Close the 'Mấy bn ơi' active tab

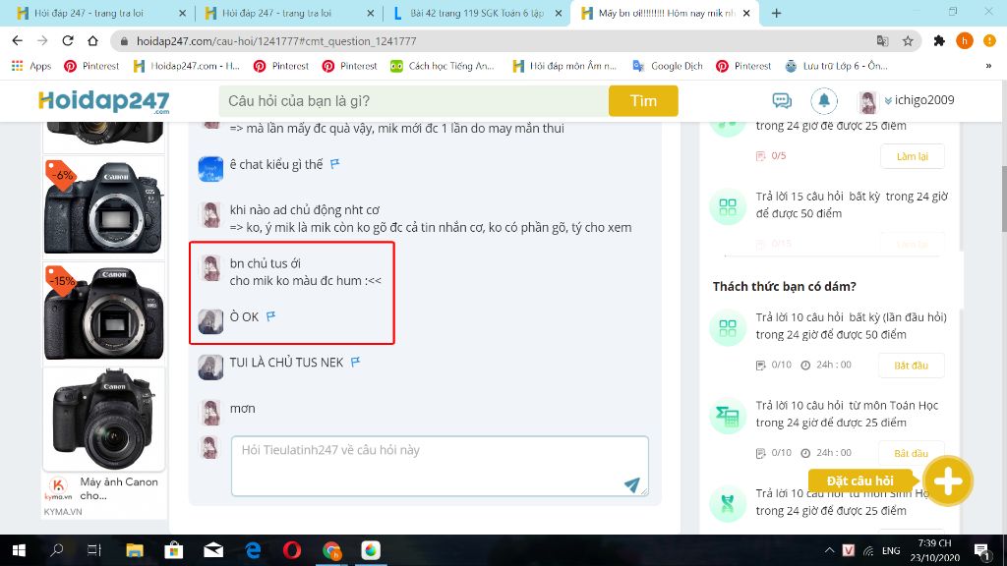pos(746,13)
